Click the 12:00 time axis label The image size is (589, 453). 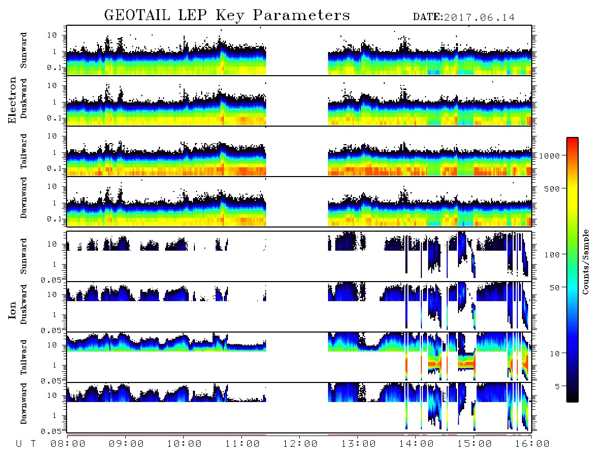(x=300, y=444)
